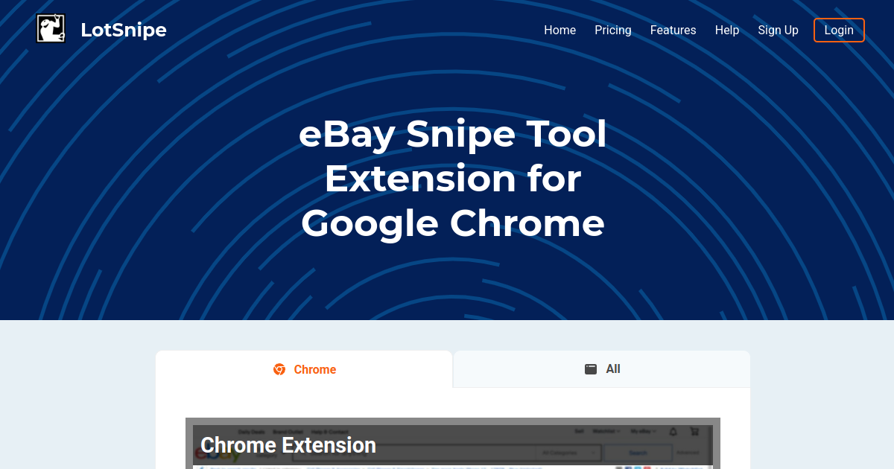
Task: Switch to the All tab
Action: (x=601, y=368)
